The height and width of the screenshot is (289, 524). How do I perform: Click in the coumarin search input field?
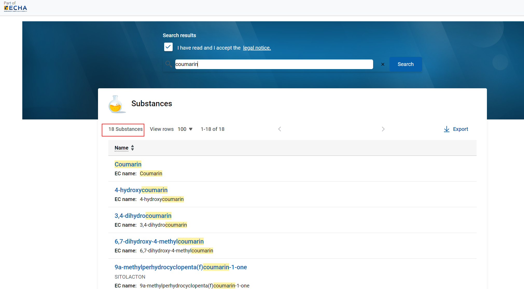(x=274, y=64)
